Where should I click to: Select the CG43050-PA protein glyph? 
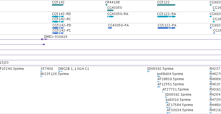110,28
